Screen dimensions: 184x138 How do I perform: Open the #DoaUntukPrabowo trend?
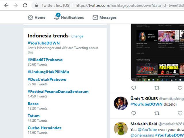(47, 79)
